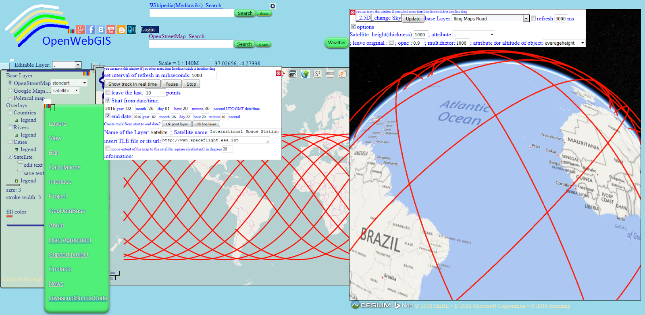Viewport: 645px width, 315px height.
Task: Open the Blogger social icon
Action: (x=121, y=29)
